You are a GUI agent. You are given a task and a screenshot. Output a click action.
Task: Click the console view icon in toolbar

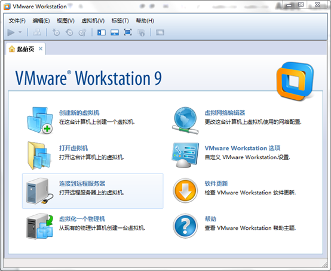point(160,32)
